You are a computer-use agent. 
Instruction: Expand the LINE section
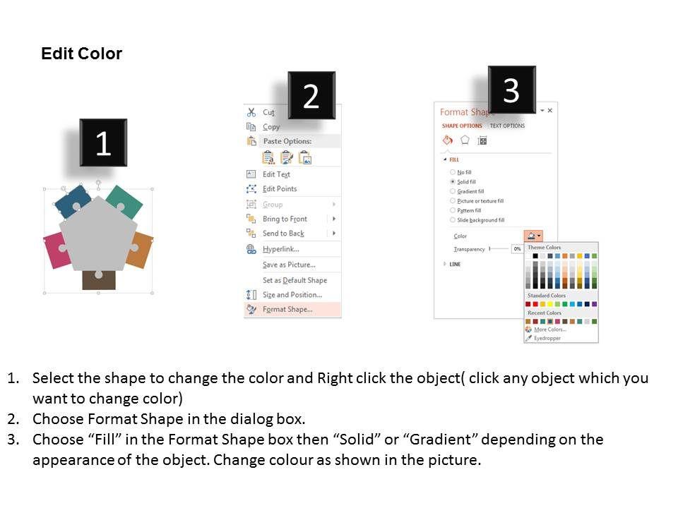pyautogui.click(x=445, y=264)
